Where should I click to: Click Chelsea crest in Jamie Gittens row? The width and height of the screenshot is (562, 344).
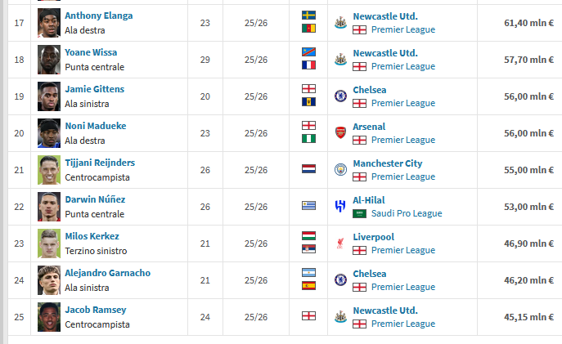point(340,96)
